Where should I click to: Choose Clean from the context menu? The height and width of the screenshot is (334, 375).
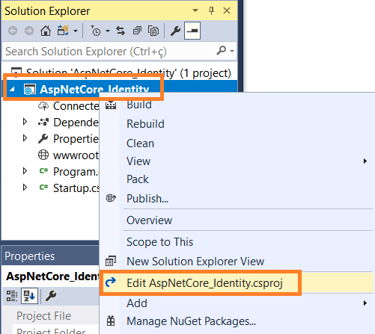[x=140, y=143]
